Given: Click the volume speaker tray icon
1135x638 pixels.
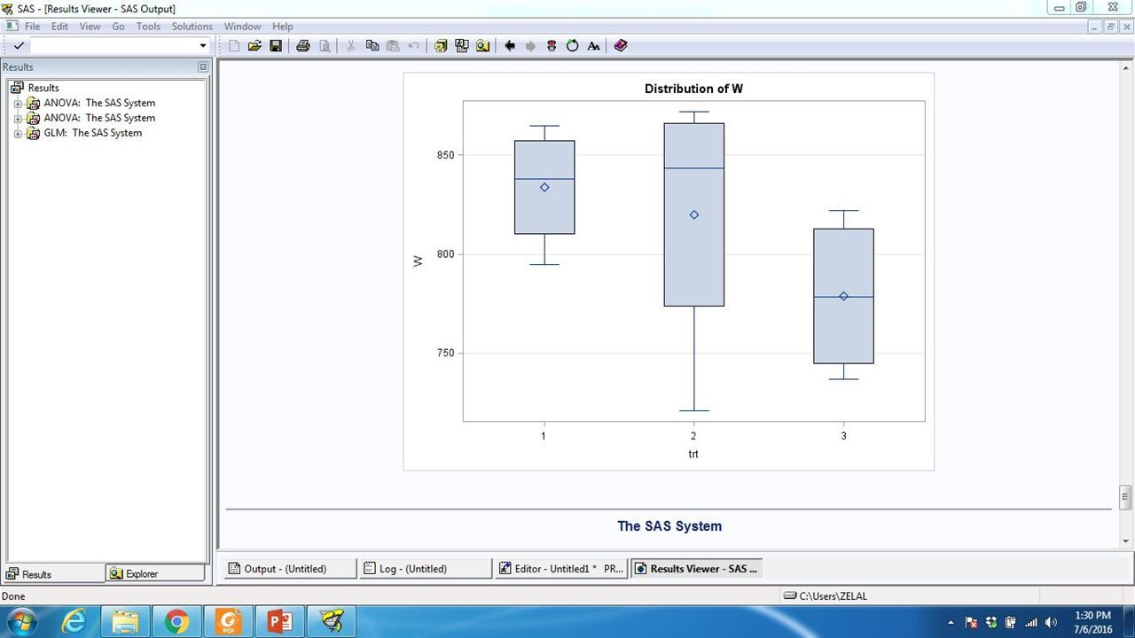Looking at the screenshot, I should [x=1053, y=622].
